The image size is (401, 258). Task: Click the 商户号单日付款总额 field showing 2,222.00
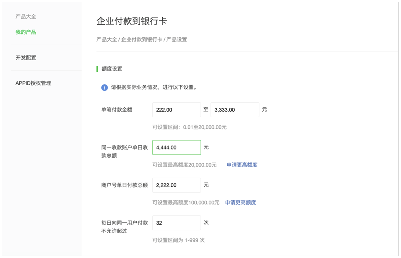pyautogui.click(x=176, y=185)
